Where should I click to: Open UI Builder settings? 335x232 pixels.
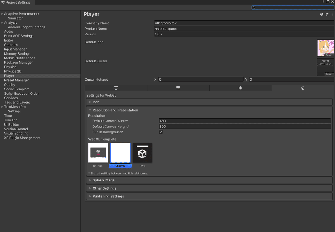[12, 125]
